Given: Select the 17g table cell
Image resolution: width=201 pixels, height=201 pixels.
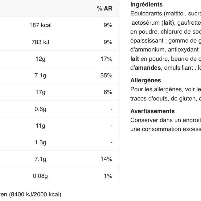Looking at the screenshot, I should point(40,92).
